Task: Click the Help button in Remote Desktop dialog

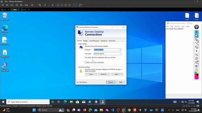Action: pos(121,82)
